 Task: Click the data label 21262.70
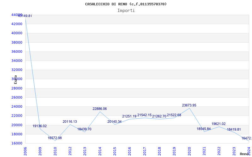159,116
